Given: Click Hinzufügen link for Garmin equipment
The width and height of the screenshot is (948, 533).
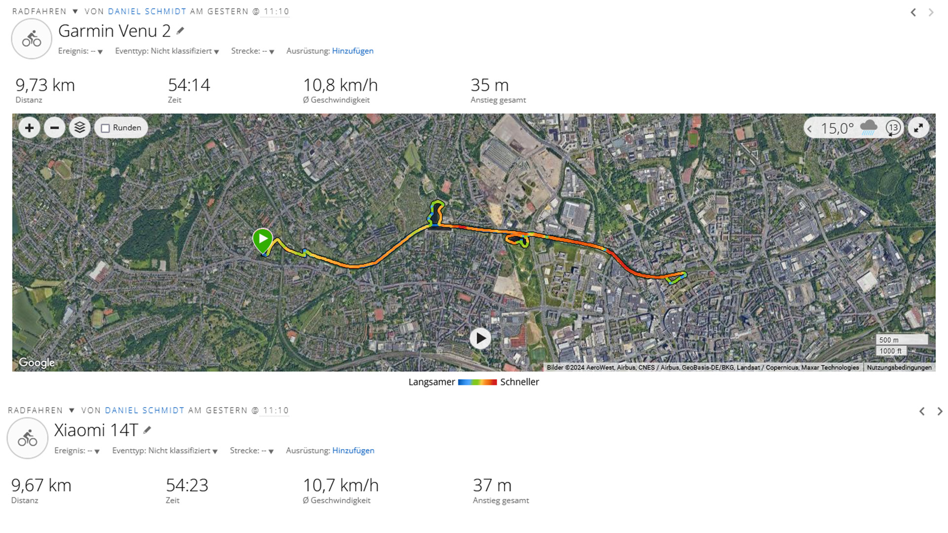Looking at the screenshot, I should (353, 51).
